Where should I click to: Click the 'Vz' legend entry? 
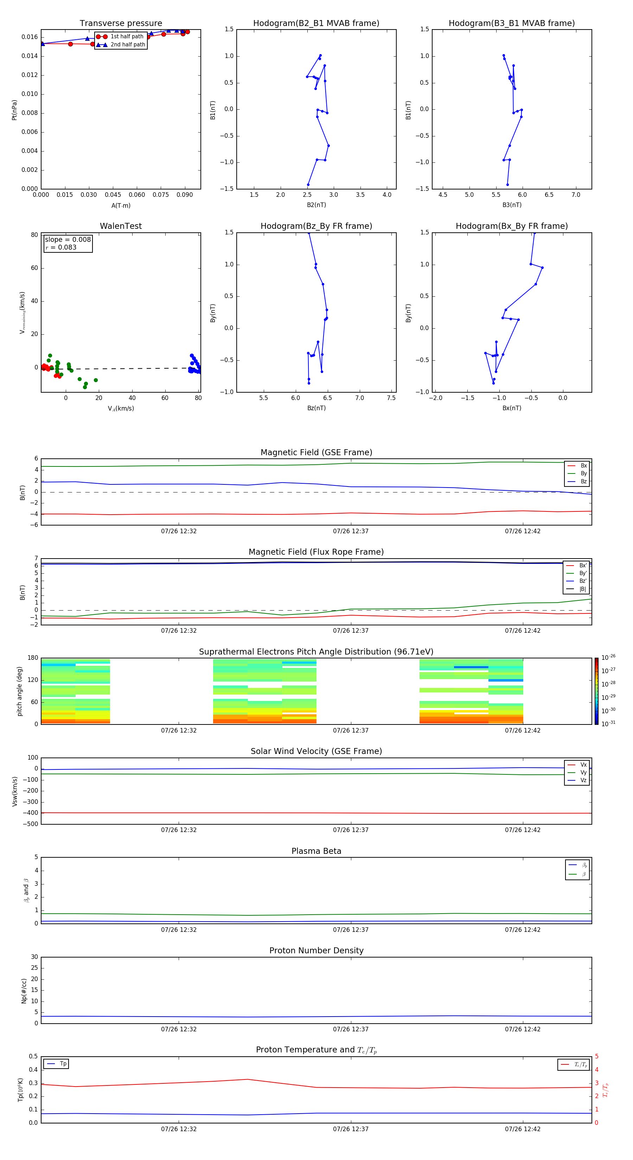[x=577, y=780]
